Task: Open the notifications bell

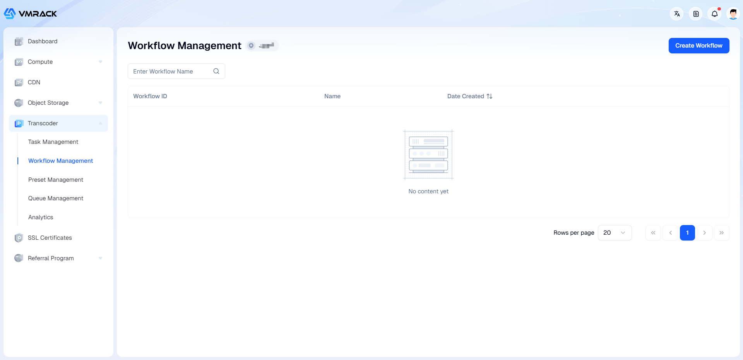Action: (x=715, y=14)
